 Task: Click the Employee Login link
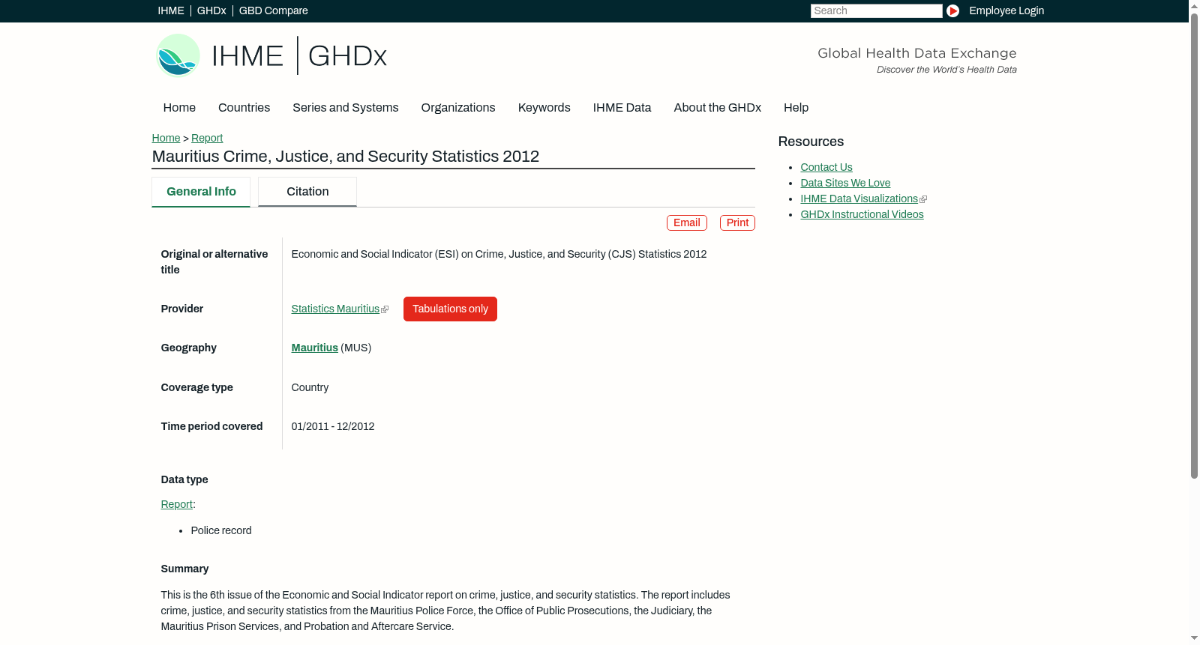click(x=1006, y=11)
